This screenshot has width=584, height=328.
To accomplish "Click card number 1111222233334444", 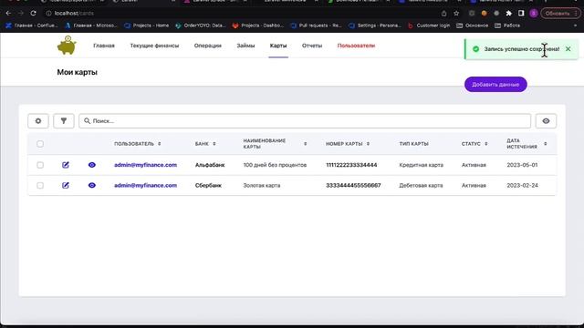I will tap(351, 165).
